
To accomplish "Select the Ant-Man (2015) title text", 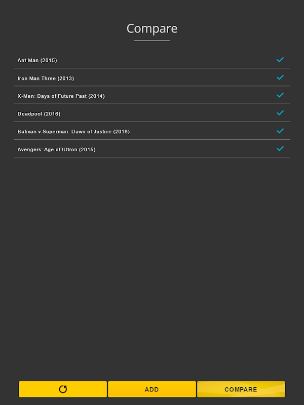I will [37, 61].
